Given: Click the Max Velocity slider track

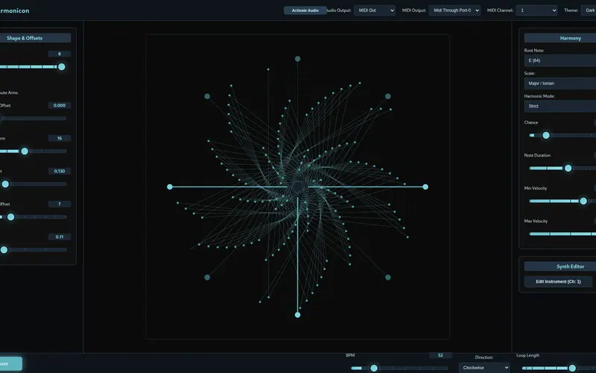Looking at the screenshot, I should coord(562,234).
